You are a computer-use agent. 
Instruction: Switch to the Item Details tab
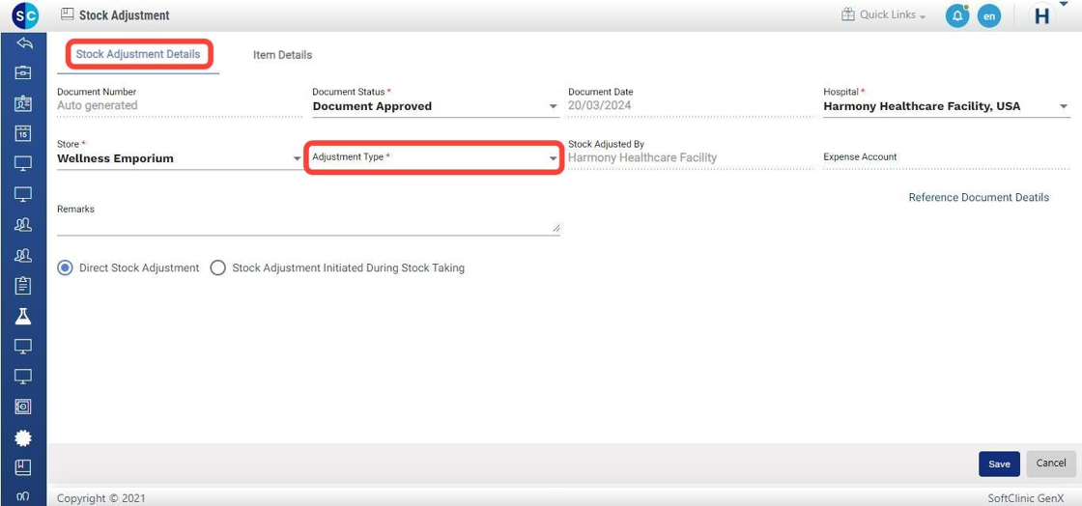tap(282, 54)
